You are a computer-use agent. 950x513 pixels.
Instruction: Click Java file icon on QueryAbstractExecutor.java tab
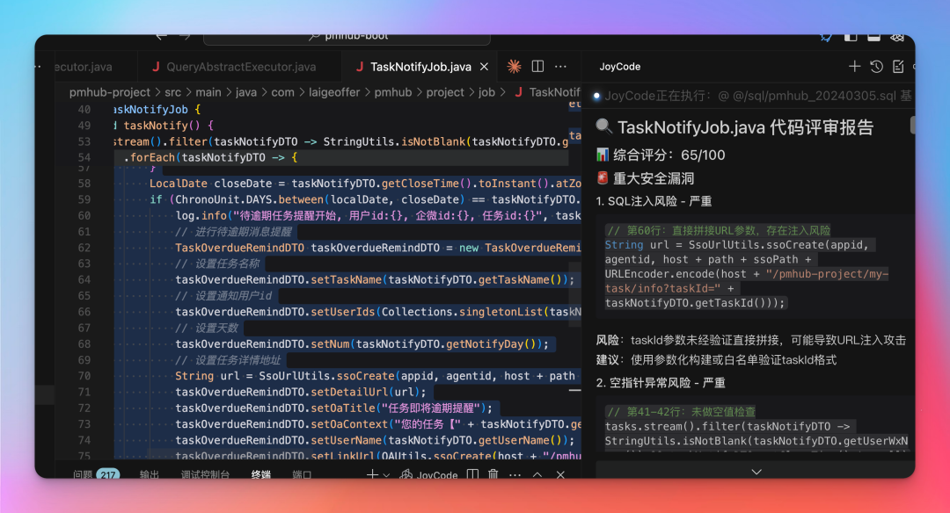coord(156,67)
